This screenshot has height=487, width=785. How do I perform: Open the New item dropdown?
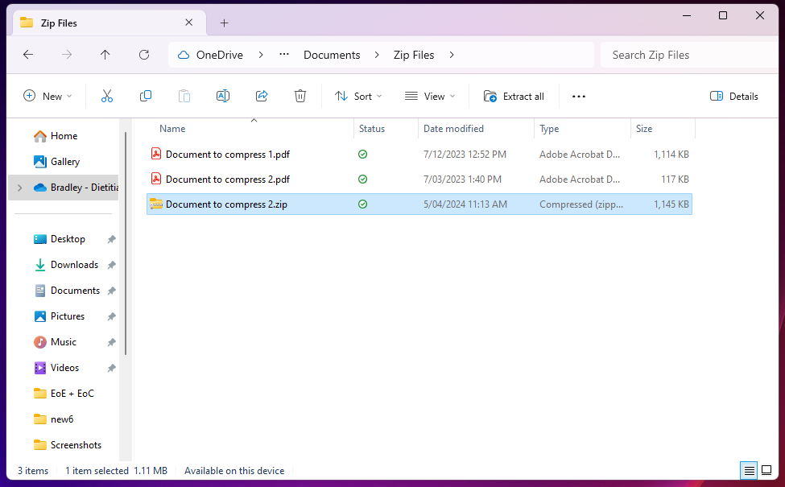point(48,96)
